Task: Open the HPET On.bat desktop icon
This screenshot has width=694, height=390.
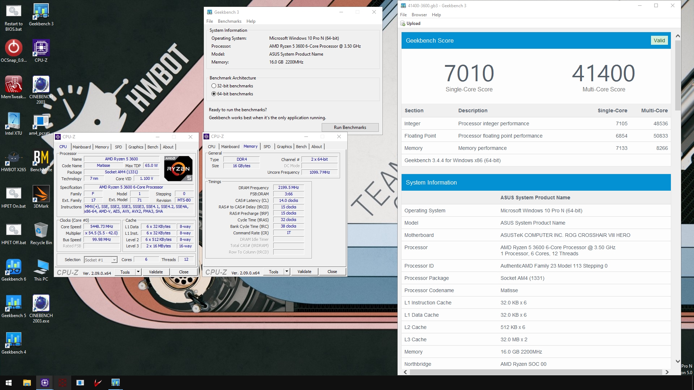Action: pyautogui.click(x=14, y=197)
